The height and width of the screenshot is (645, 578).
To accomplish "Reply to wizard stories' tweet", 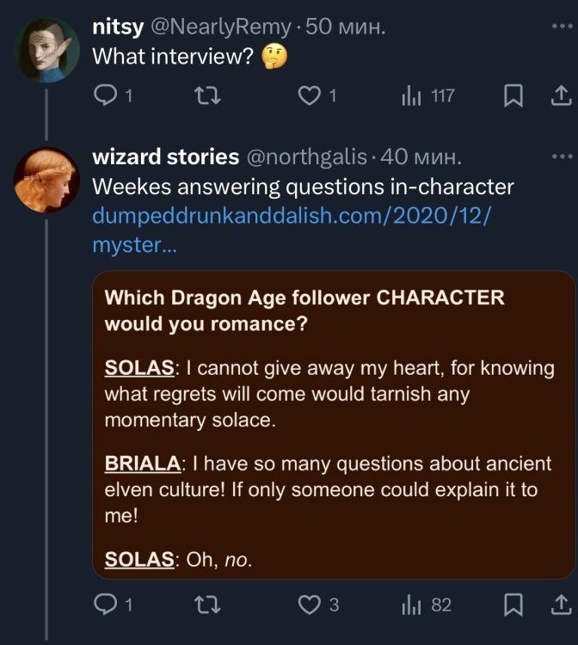I will (x=104, y=605).
